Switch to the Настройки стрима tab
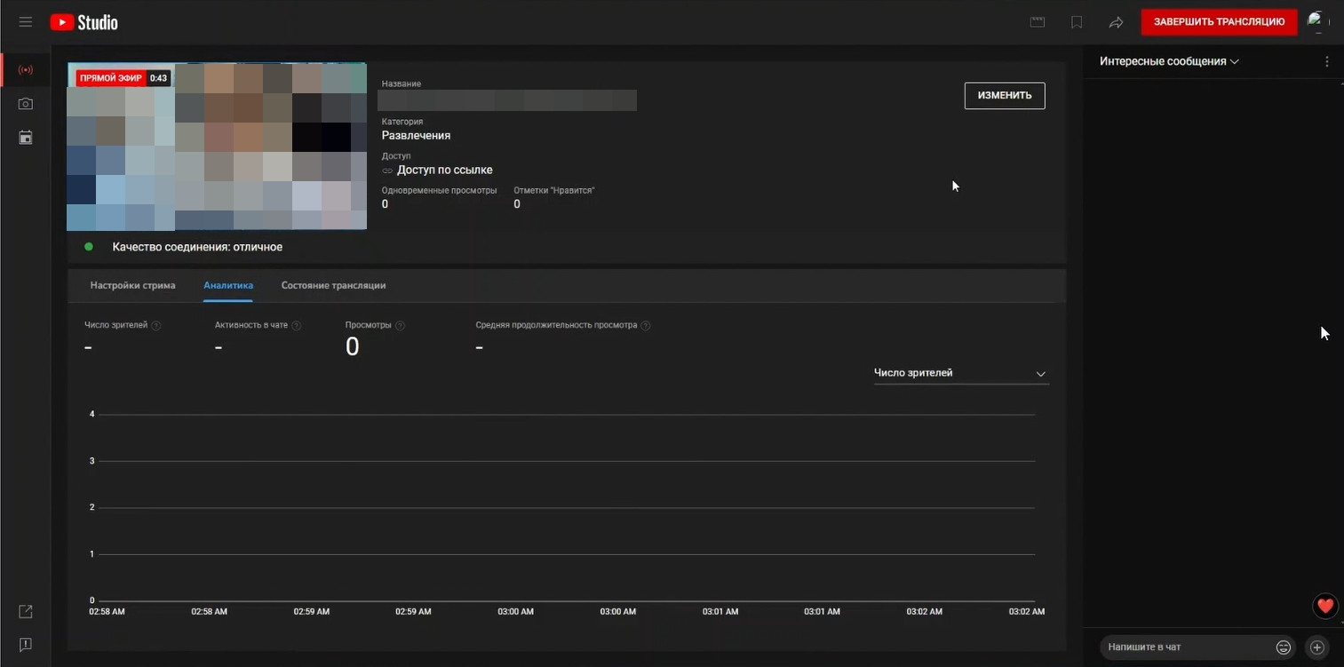 [132, 285]
